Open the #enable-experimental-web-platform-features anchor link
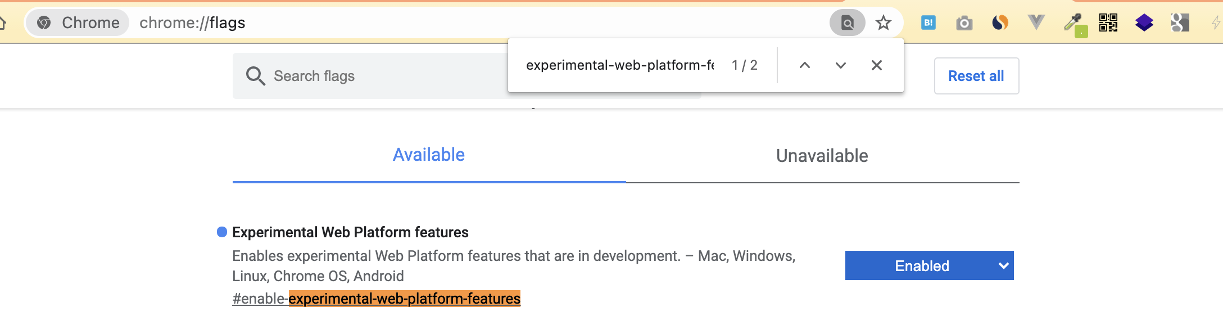 pos(376,299)
